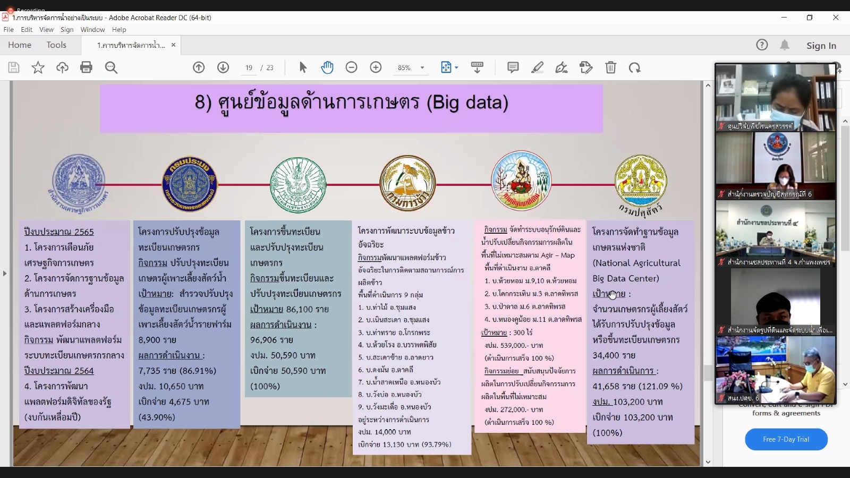Click the Save file icon

point(14,67)
